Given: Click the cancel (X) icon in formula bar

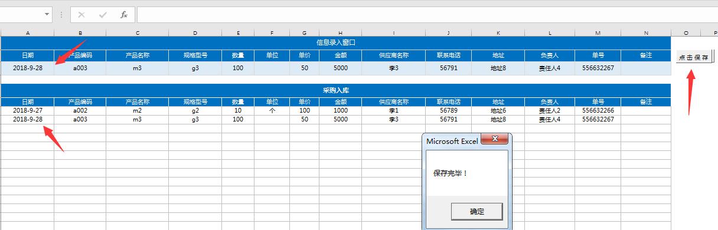Looking at the screenshot, I should [81, 15].
